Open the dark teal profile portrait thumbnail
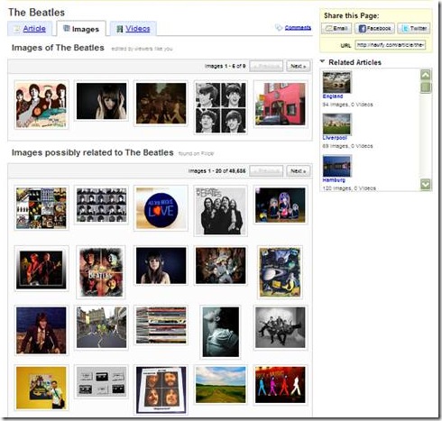Screen dimensions: 442x421 pos(221,332)
